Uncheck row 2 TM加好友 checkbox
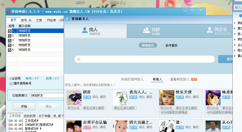The width and height of the screenshot is (242, 132). [x=10, y=36]
